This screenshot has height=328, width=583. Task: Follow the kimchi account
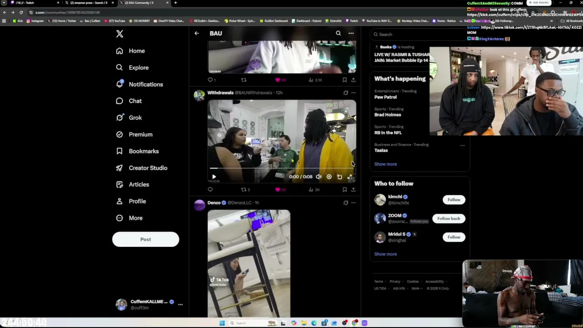[454, 200]
